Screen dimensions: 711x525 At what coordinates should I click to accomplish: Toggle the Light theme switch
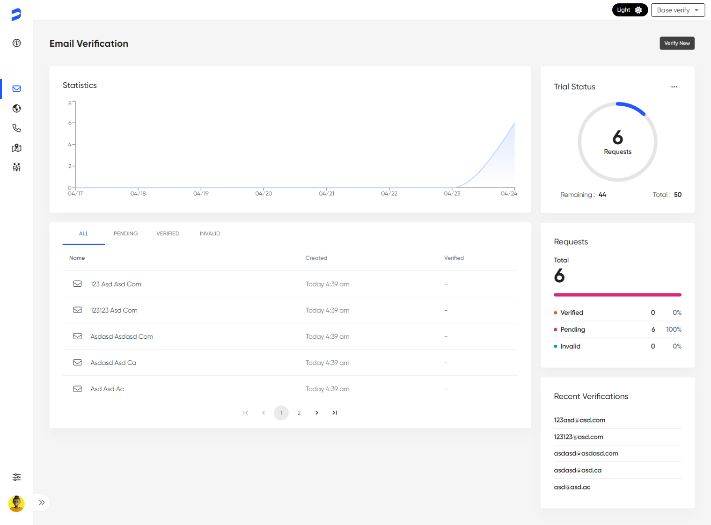(x=630, y=10)
